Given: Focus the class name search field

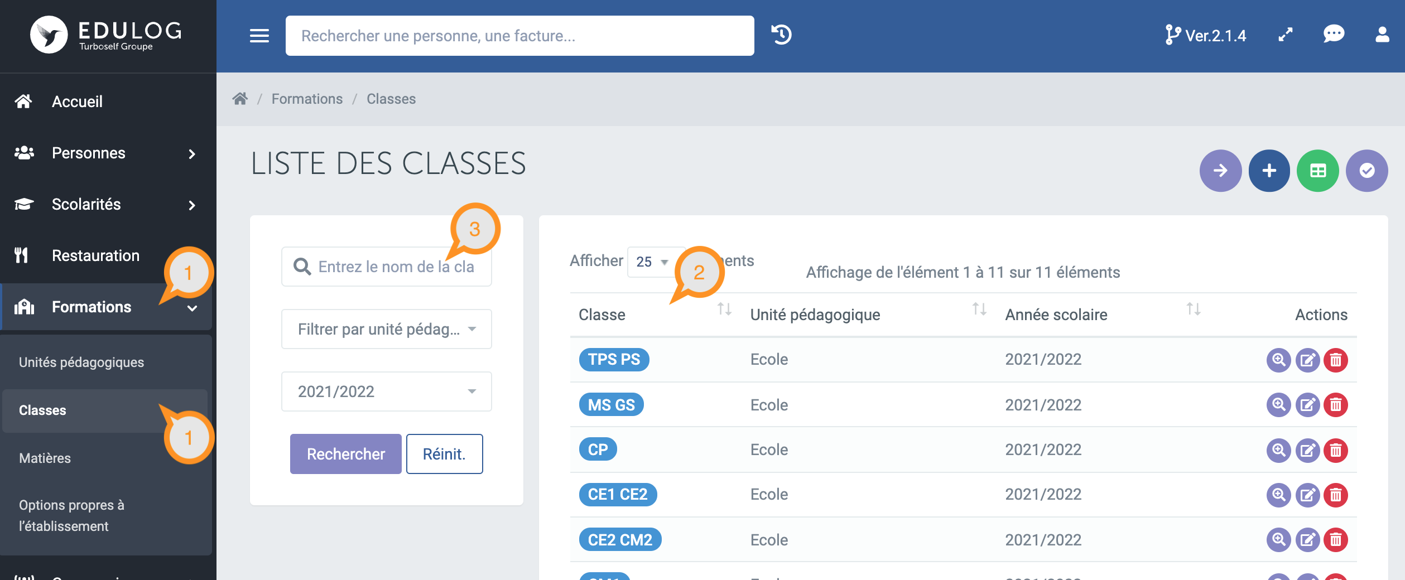Looking at the screenshot, I should (387, 267).
